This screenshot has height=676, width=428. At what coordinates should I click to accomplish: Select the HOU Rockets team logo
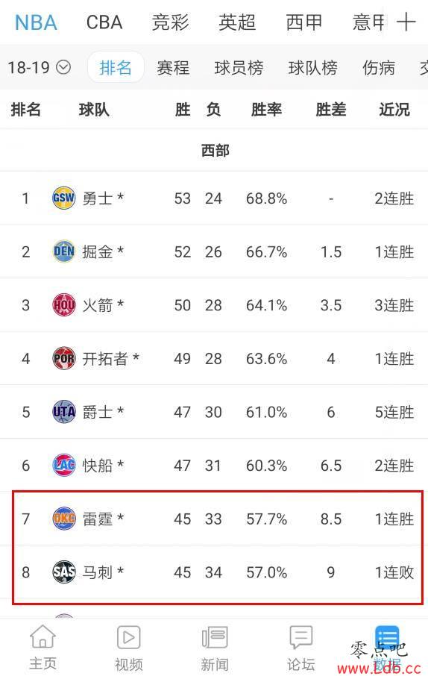coord(64,305)
